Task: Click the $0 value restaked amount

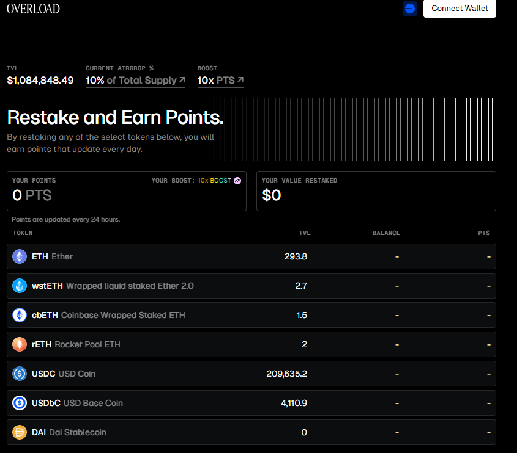Action: coord(272,195)
